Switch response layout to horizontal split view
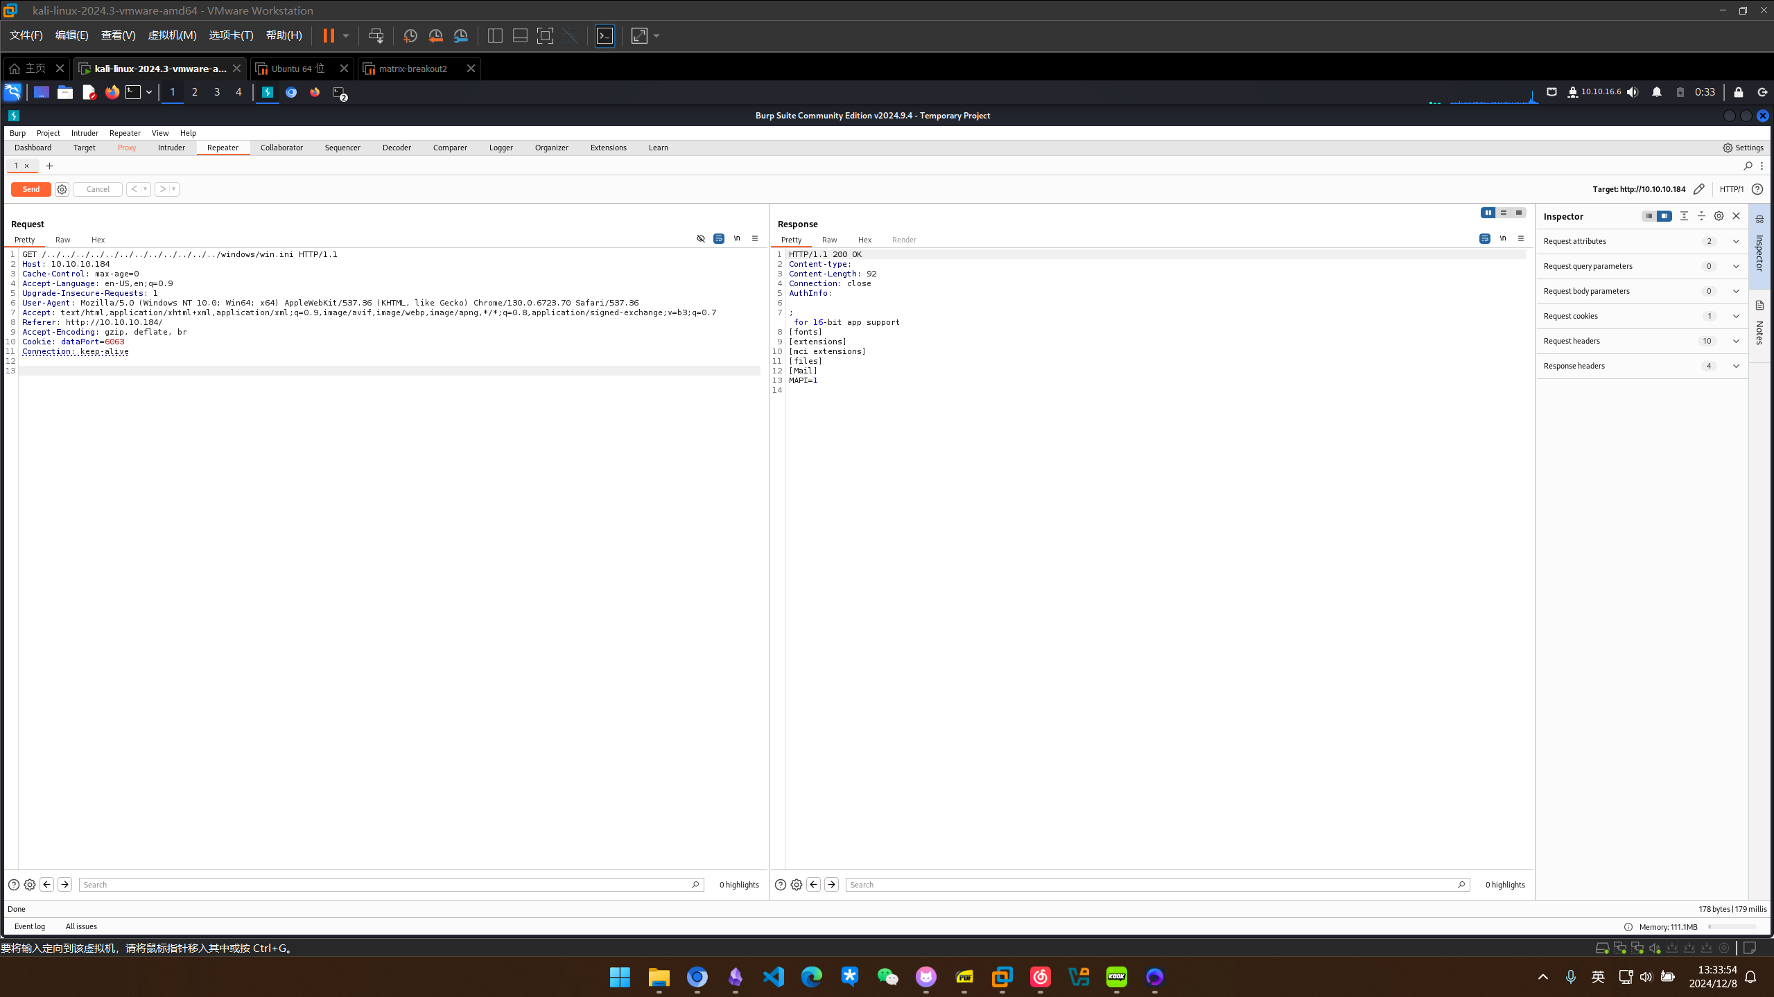 [1504, 213]
